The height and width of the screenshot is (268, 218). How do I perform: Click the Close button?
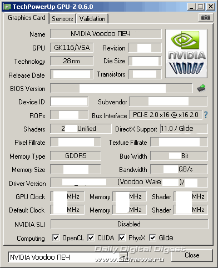click(192, 255)
